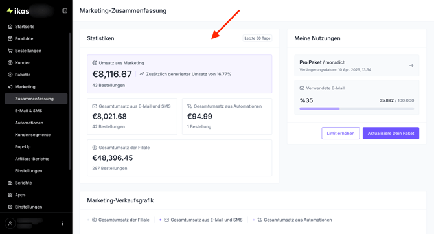Collapse the sidebar with the panel icon
The height and width of the screenshot is (234, 434).
coord(65,11)
